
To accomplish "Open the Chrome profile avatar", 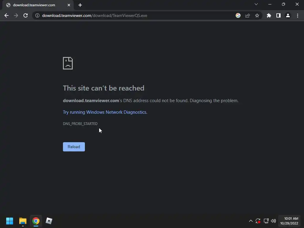I will (x=288, y=15).
